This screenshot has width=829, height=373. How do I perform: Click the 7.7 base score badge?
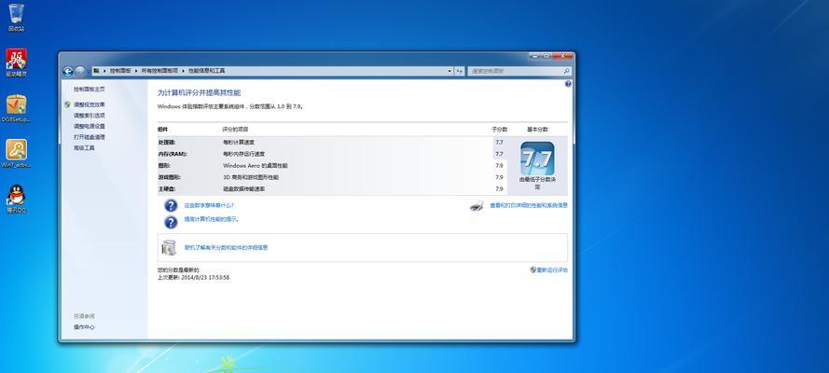click(537, 159)
